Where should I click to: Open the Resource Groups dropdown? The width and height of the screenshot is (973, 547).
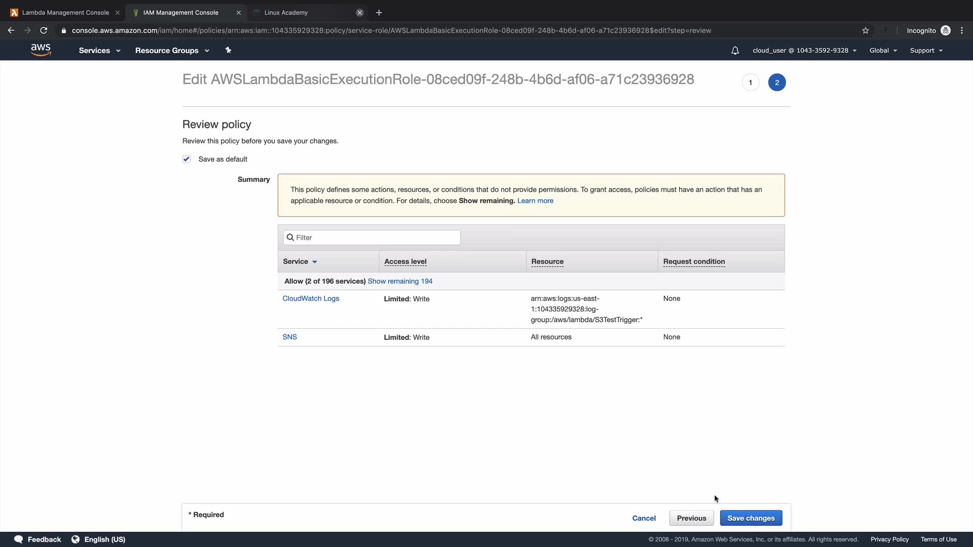172,51
